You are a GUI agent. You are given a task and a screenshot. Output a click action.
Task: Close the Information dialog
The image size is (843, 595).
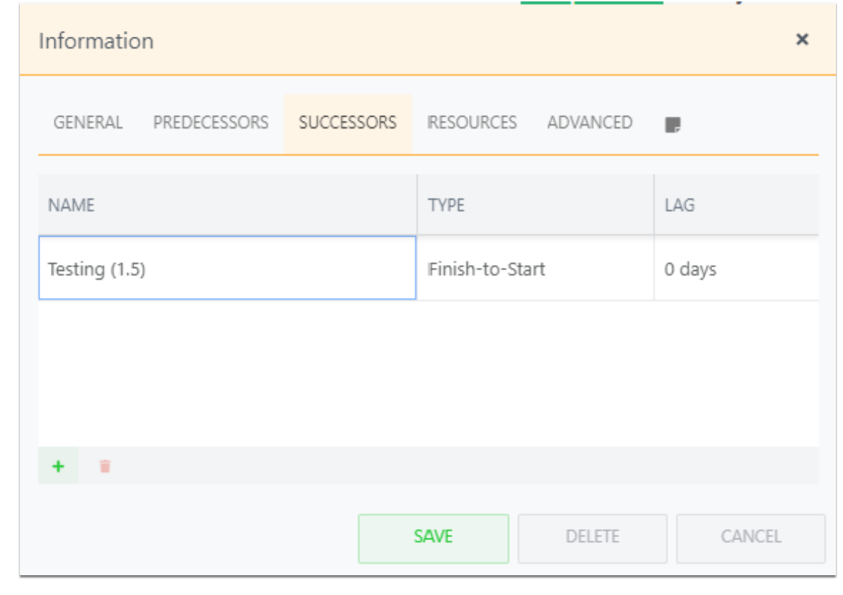(802, 39)
